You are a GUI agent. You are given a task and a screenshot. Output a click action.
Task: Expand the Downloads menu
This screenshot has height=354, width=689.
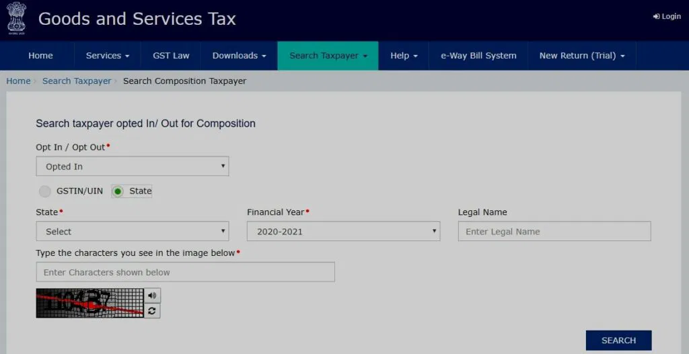point(239,56)
